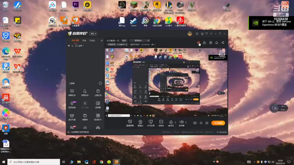Select the 全屏 1 source row
The width and height of the screenshot is (294, 165).
[x=85, y=45]
